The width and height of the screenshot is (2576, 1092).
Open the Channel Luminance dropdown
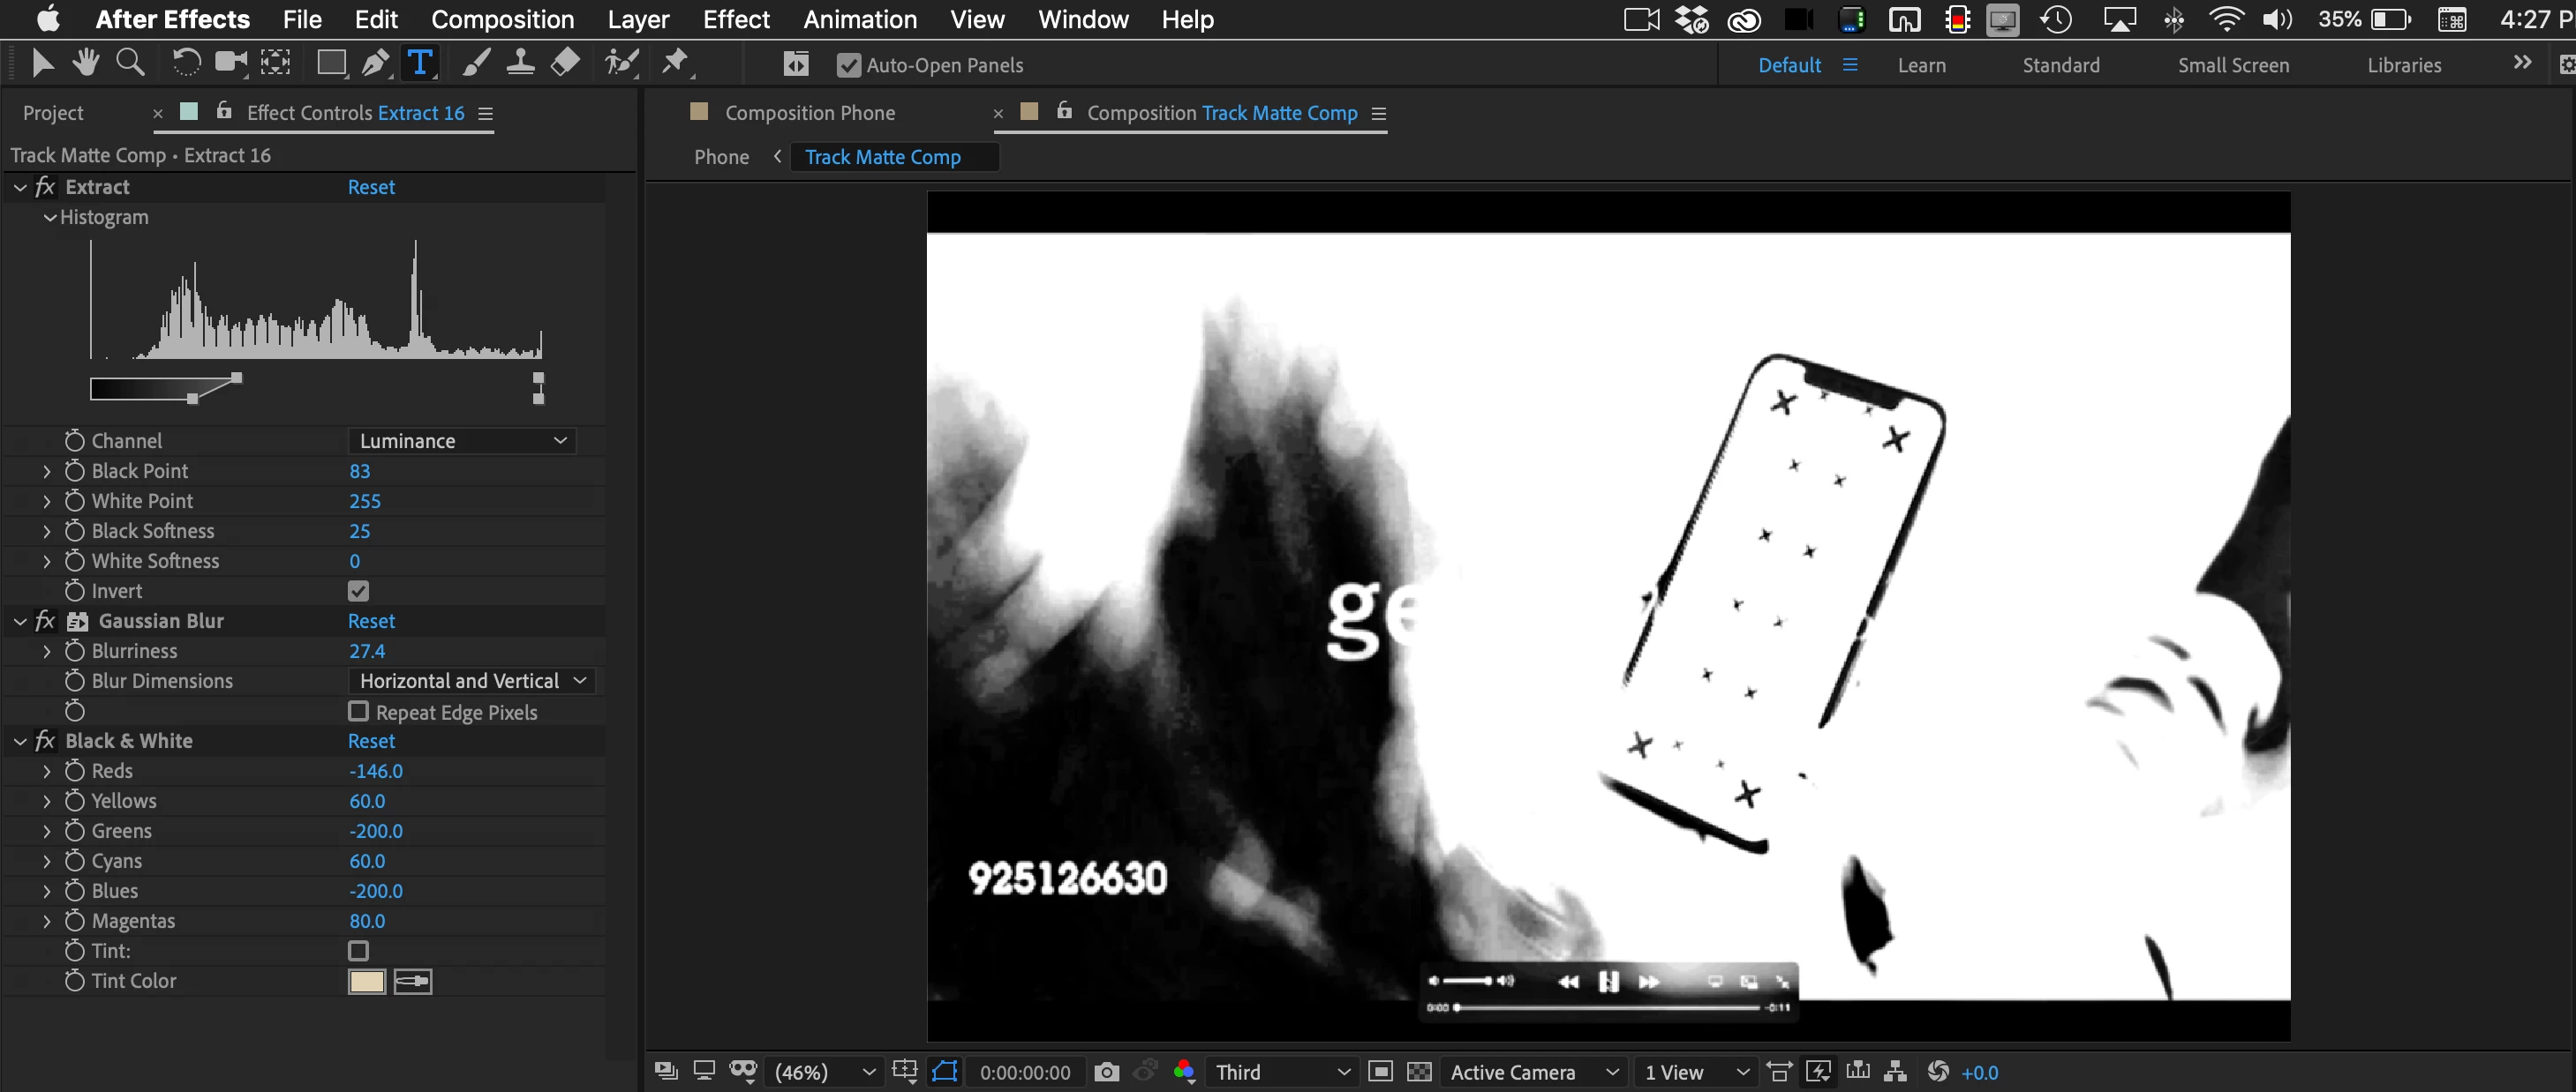(462, 441)
